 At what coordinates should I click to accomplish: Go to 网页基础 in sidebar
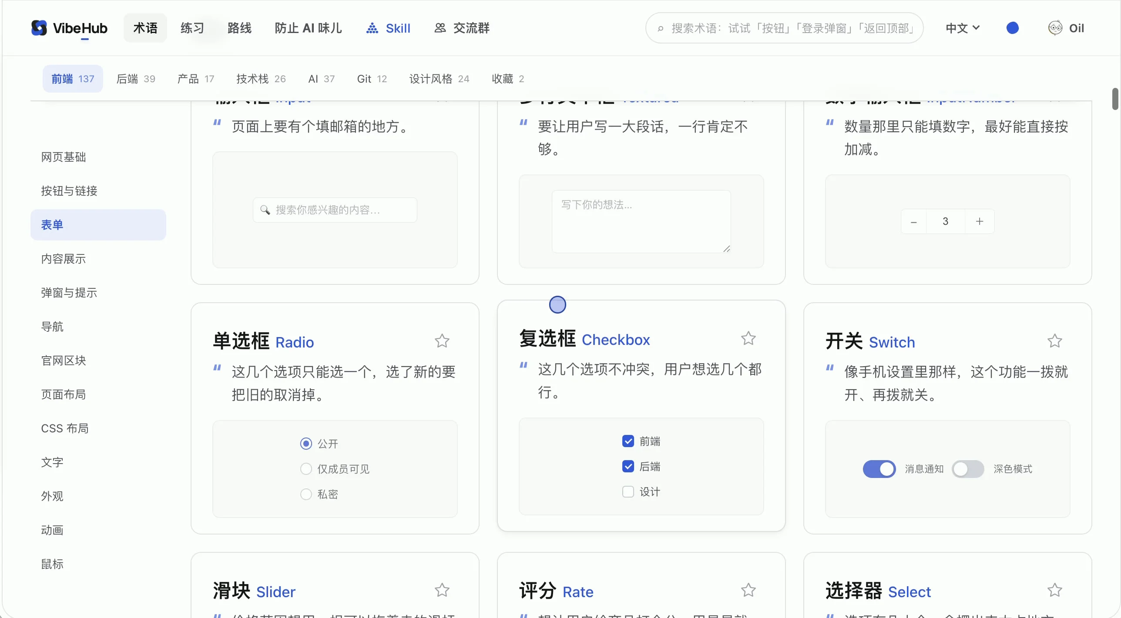coord(98,157)
